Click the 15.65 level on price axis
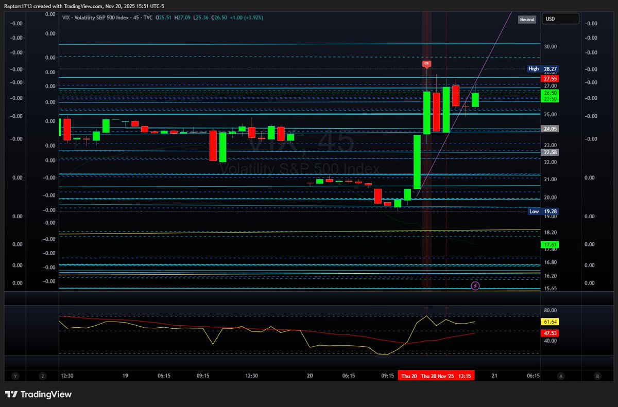Viewport: 618px width, 407px height. tap(551, 289)
